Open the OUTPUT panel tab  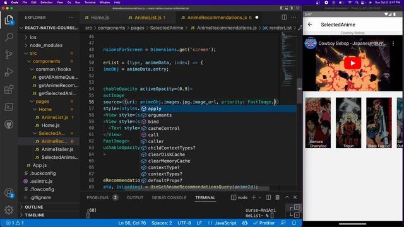[x=134, y=197]
